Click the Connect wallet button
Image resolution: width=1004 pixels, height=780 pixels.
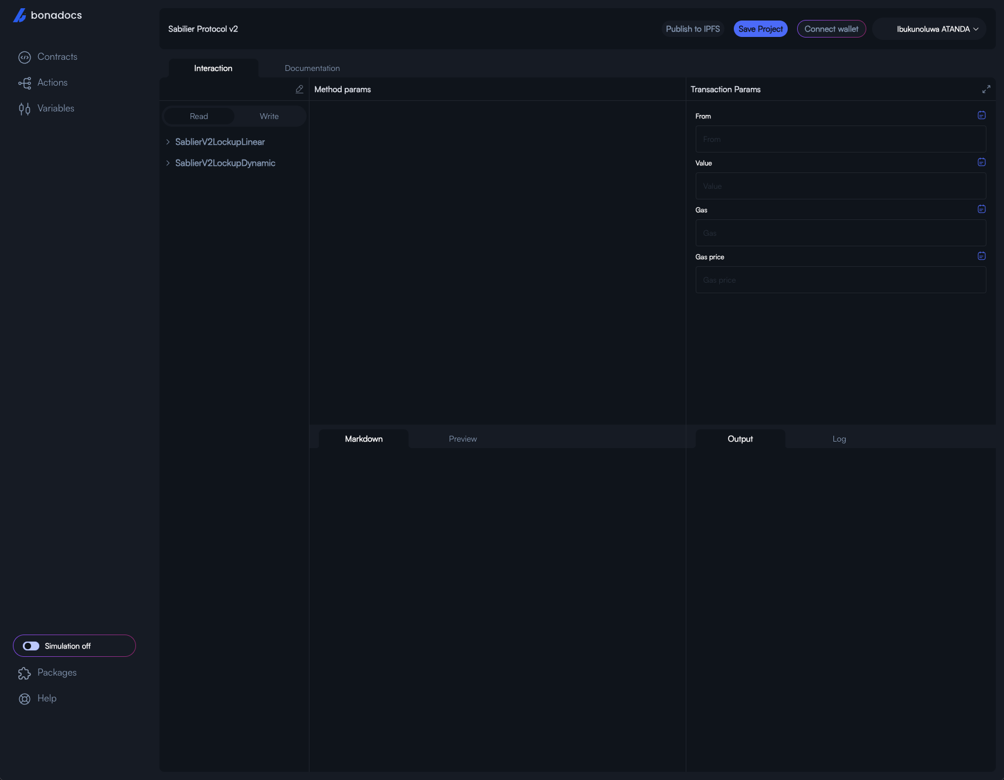coord(831,29)
